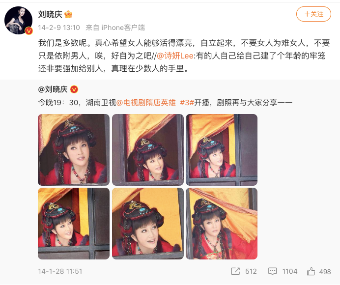This screenshot has width=340, height=285.
Task: Click the 刘晓庆 username at top
Action: point(50,15)
